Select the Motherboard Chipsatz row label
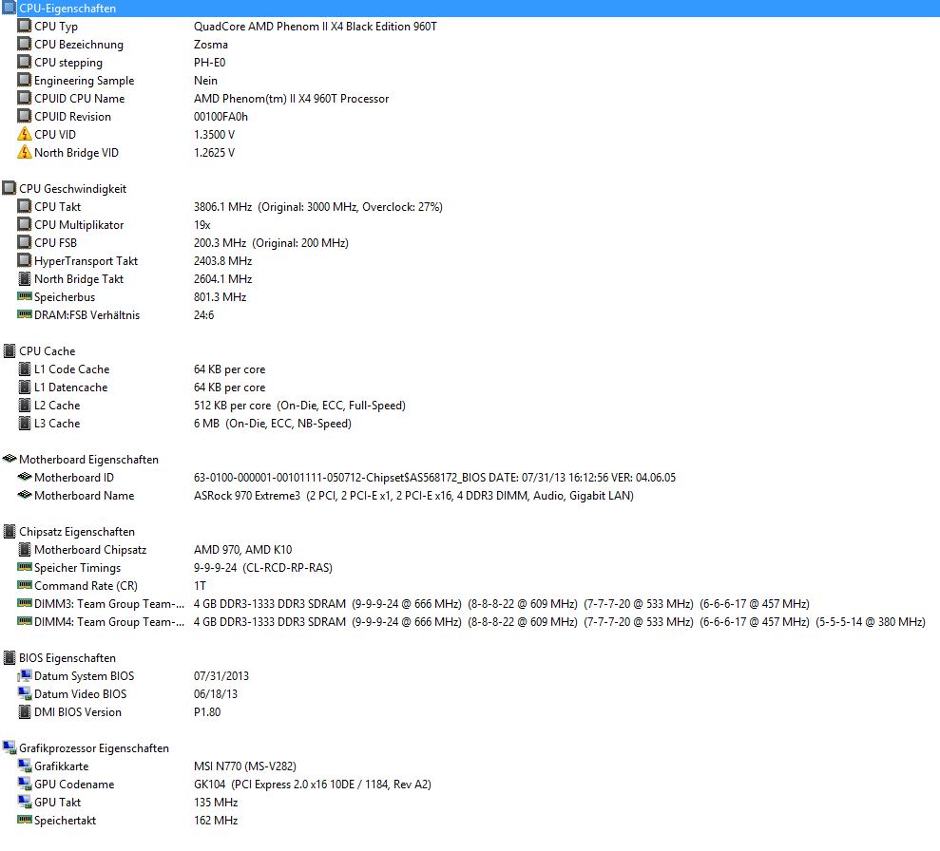The image size is (940, 851). click(90, 549)
